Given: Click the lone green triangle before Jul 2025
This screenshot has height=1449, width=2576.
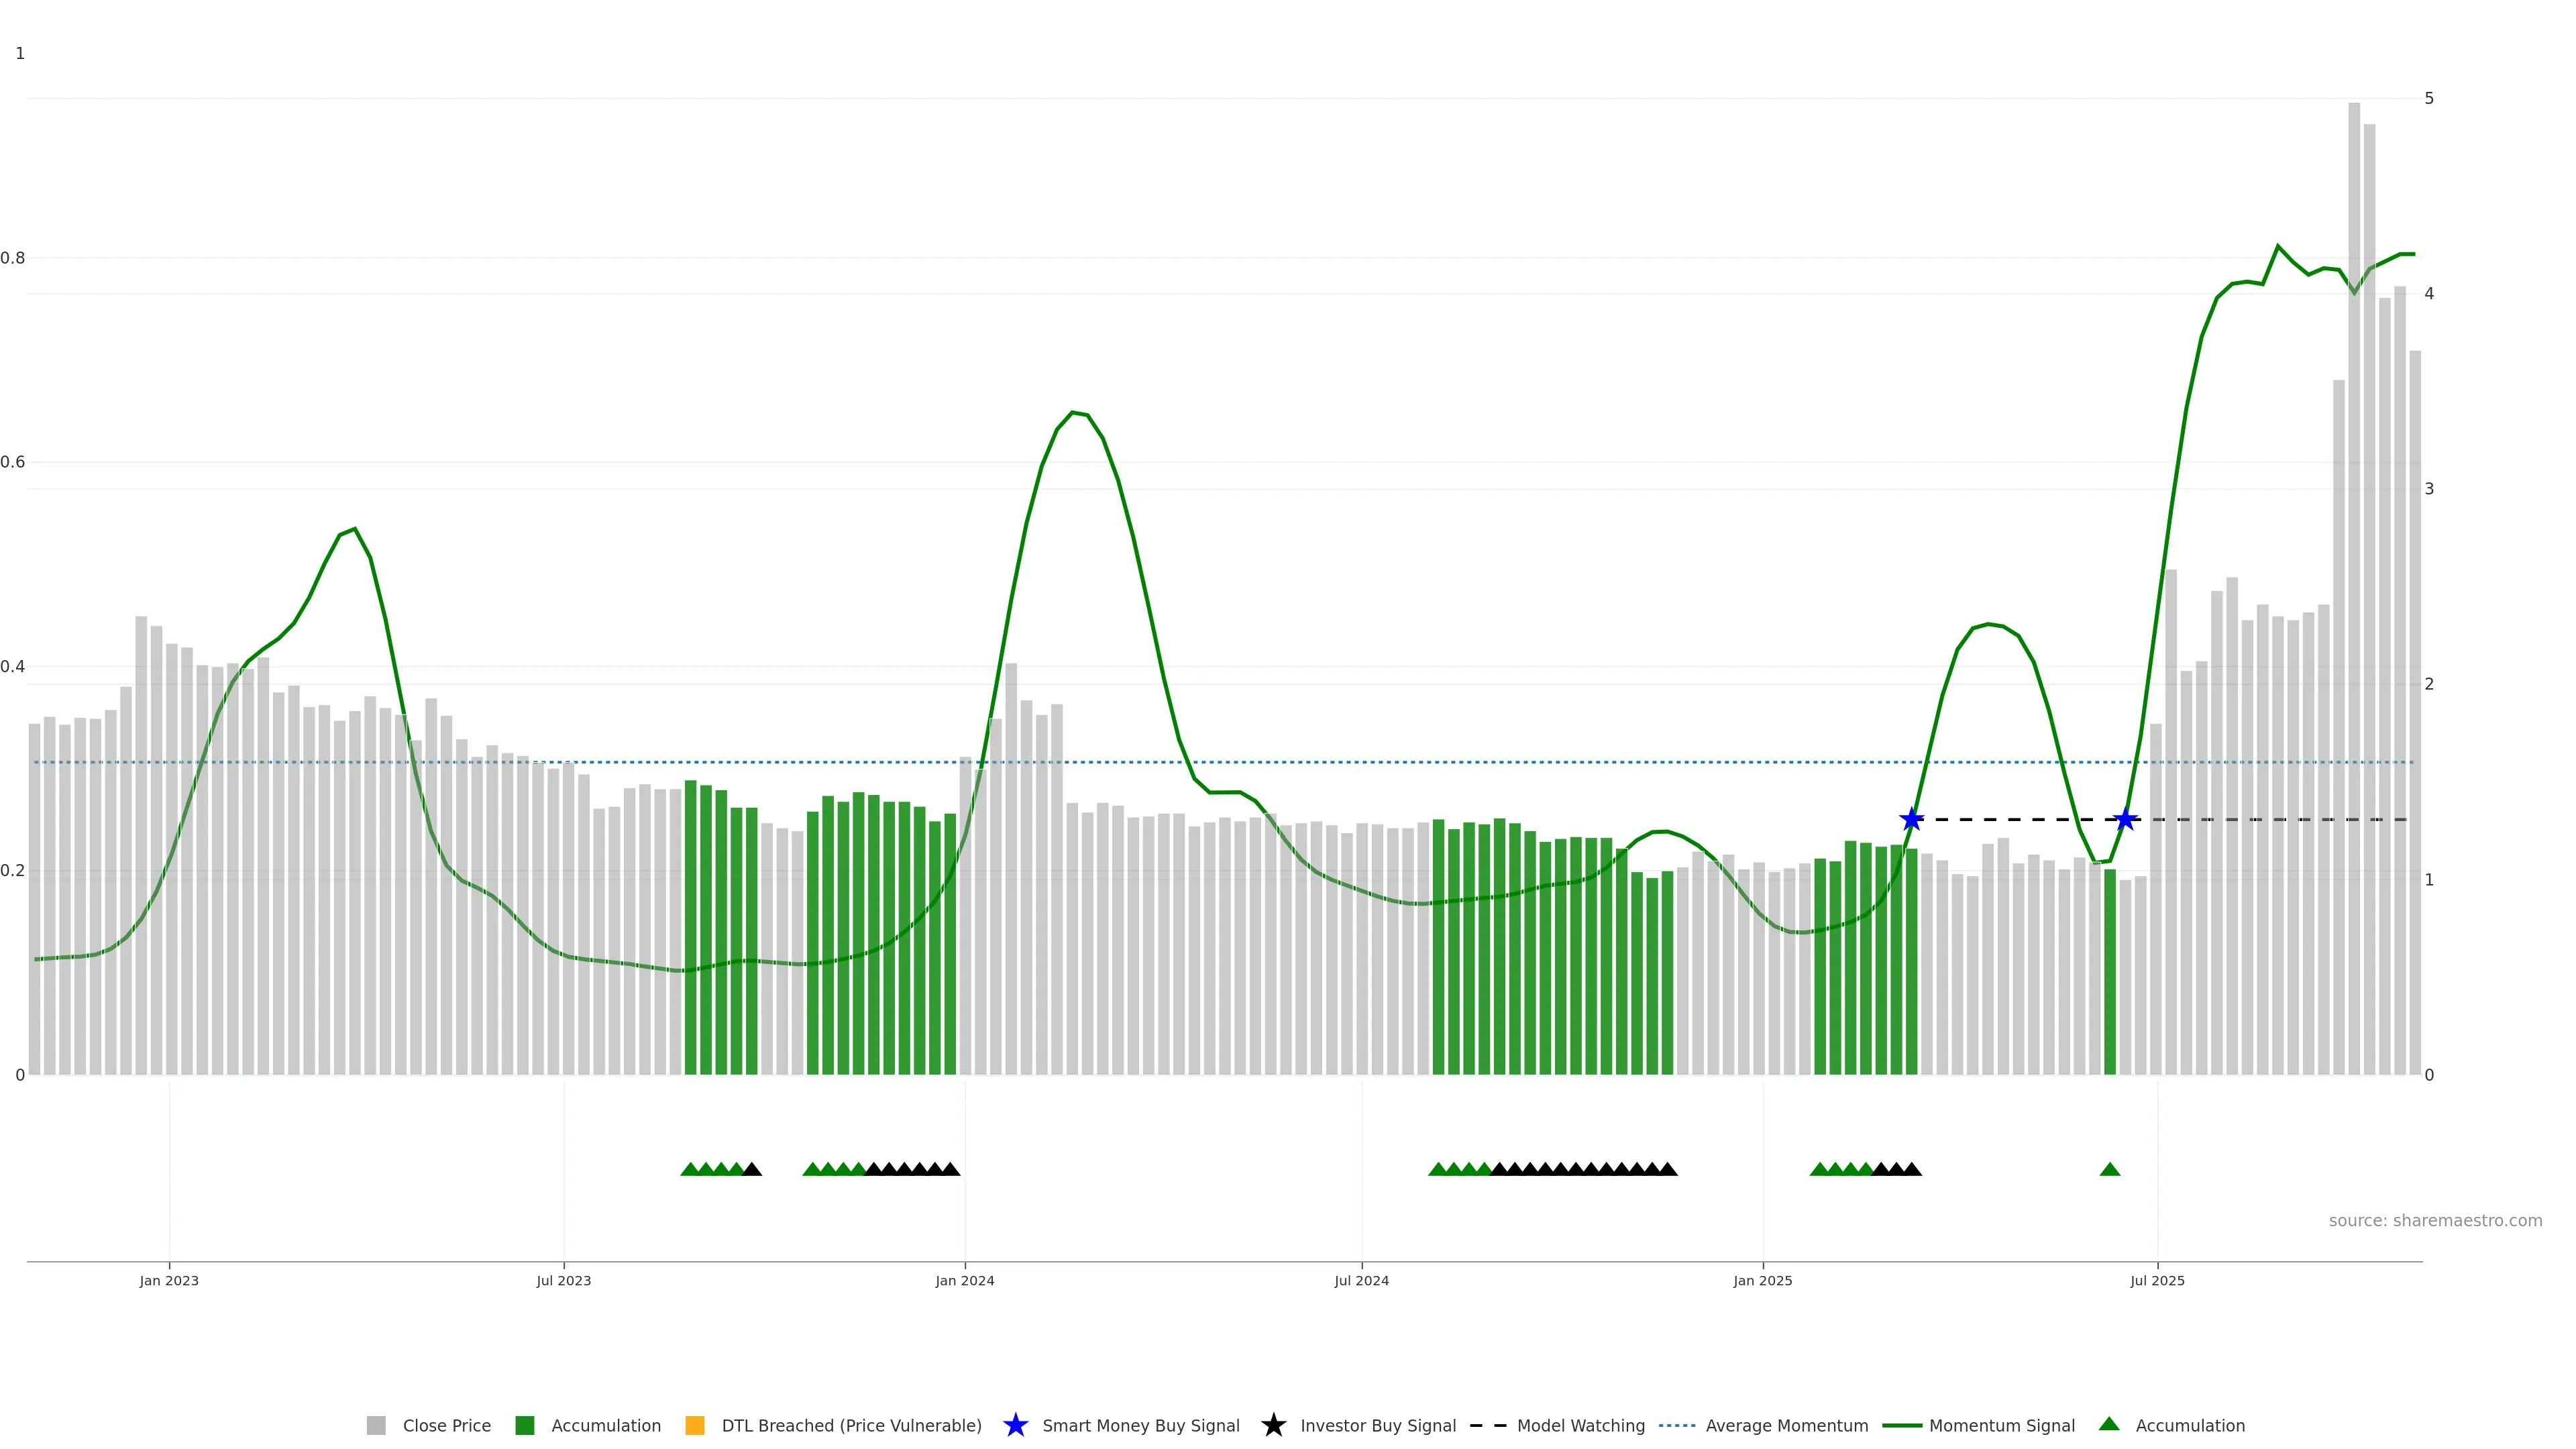Looking at the screenshot, I should tap(2110, 1169).
